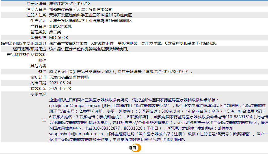Screen dimensions: 268x154
Task: Click the 备注 label
Action: click(42, 72)
